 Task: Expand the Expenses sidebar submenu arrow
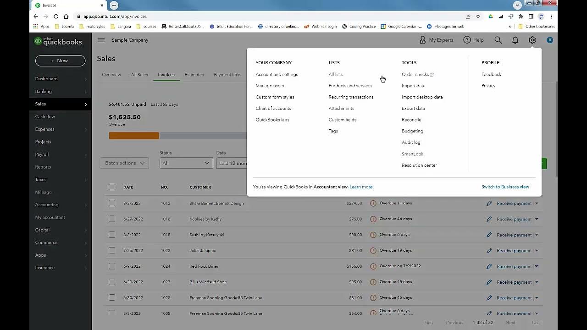[x=85, y=129]
